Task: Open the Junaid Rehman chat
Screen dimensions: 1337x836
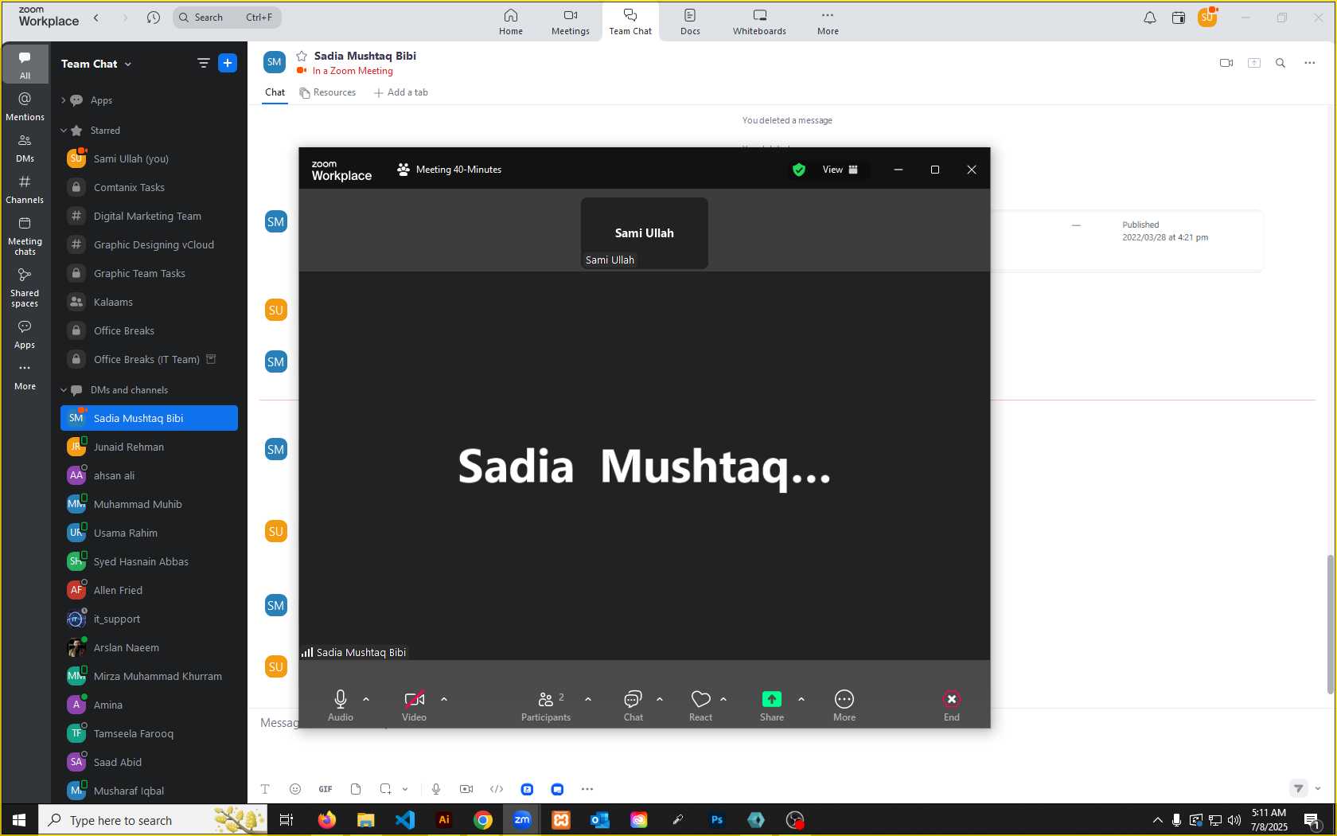Action: (x=149, y=447)
